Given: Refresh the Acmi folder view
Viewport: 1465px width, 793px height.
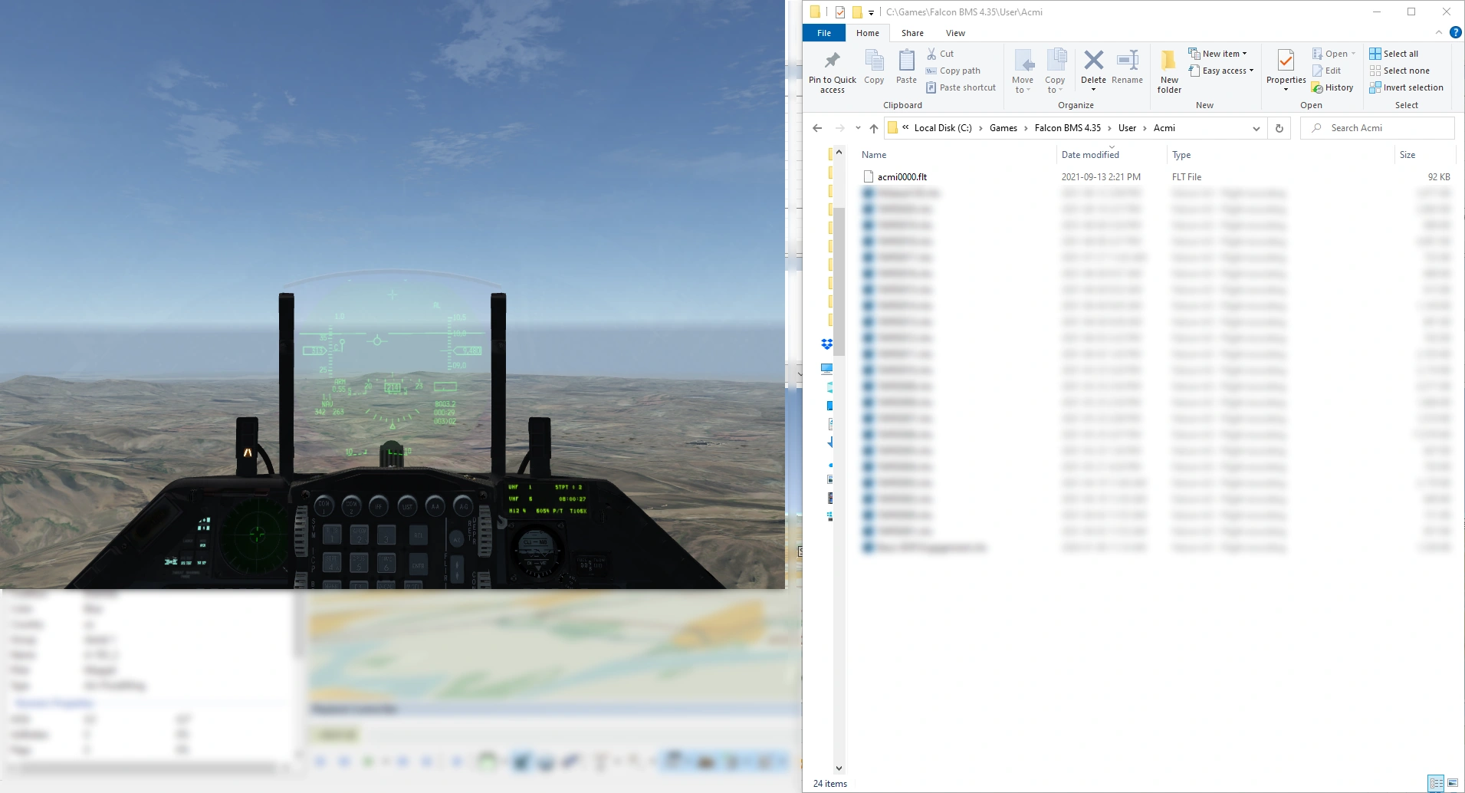Looking at the screenshot, I should (1279, 128).
